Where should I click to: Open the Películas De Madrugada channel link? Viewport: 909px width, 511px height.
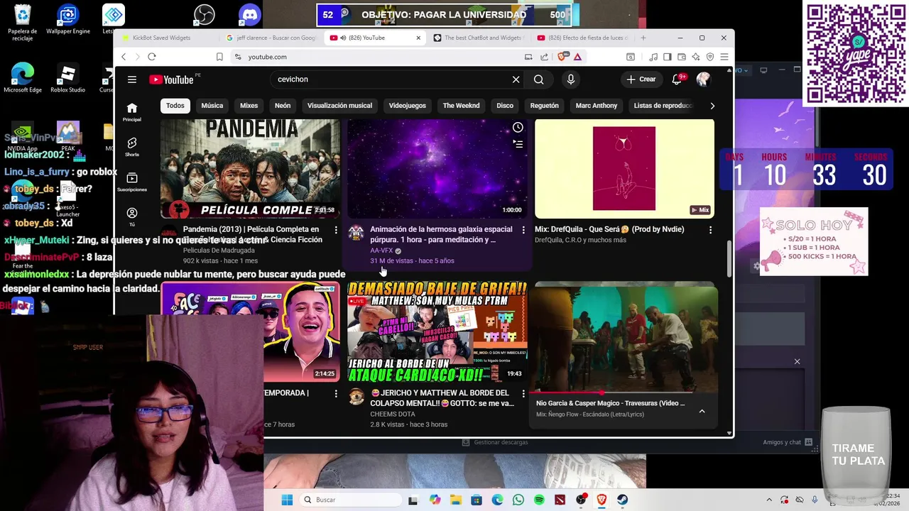[219, 251]
